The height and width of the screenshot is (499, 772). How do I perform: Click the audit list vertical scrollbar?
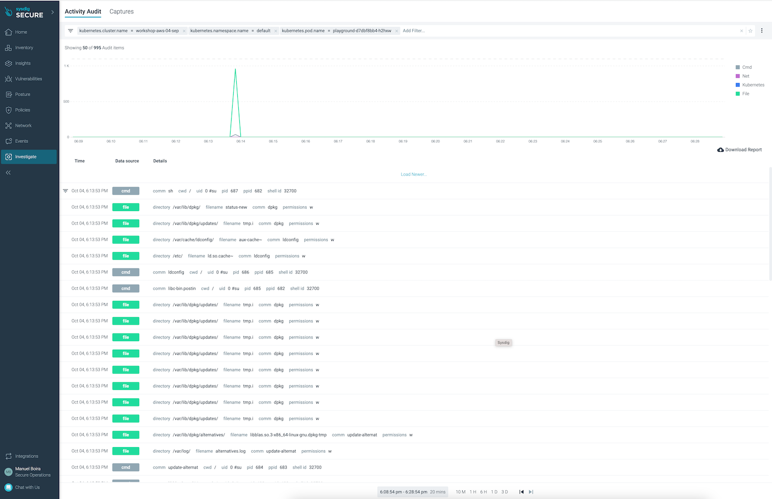pyautogui.click(x=770, y=224)
